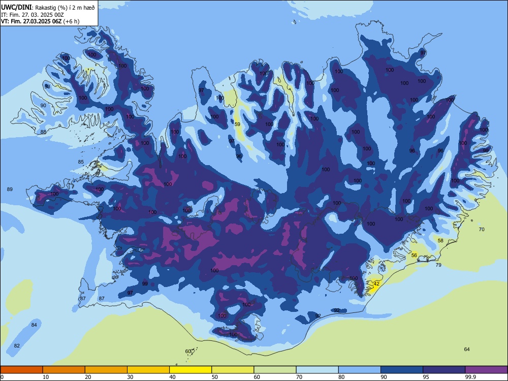Select the 0 legend tick label
508x381 pixels.
pyautogui.click(x=2, y=377)
